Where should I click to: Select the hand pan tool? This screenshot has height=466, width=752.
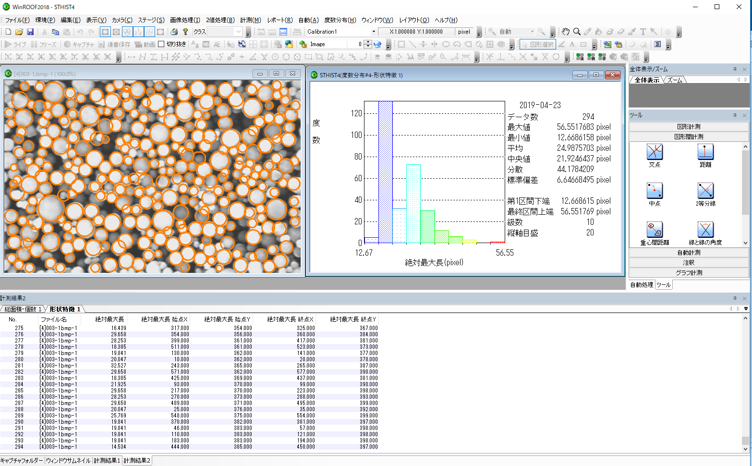coord(566,32)
